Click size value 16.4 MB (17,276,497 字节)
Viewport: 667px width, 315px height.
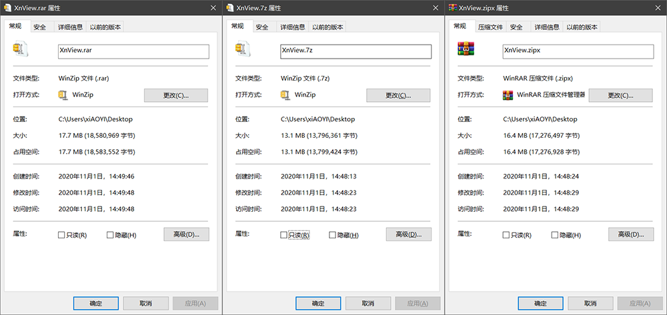[x=542, y=136]
